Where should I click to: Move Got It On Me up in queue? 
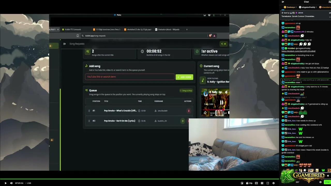click(183, 121)
